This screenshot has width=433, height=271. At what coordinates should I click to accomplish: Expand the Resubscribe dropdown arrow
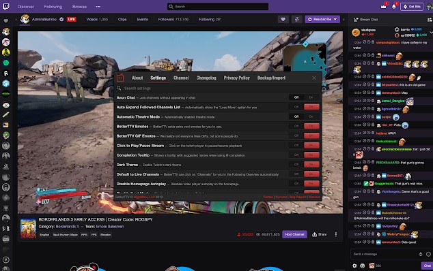(x=335, y=19)
